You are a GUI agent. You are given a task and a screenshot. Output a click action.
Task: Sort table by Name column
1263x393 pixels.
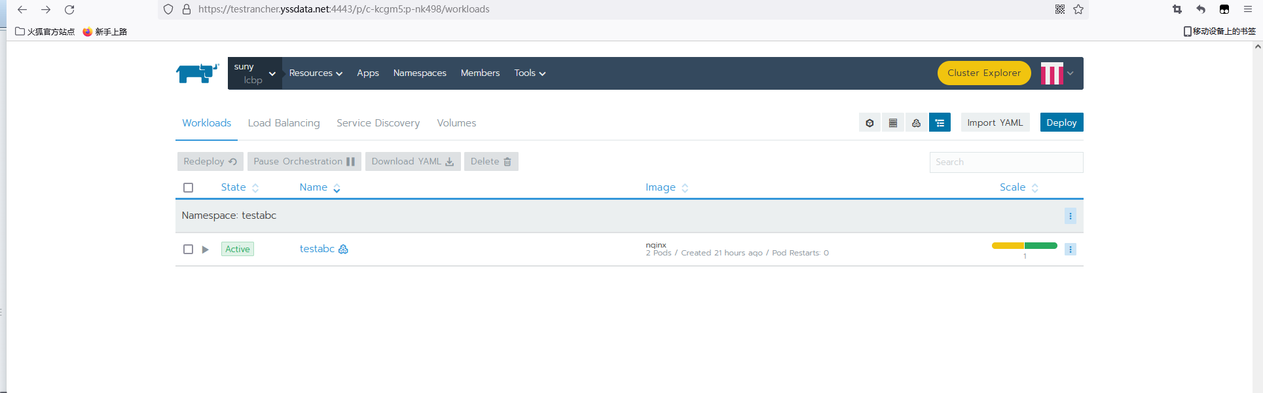click(320, 187)
